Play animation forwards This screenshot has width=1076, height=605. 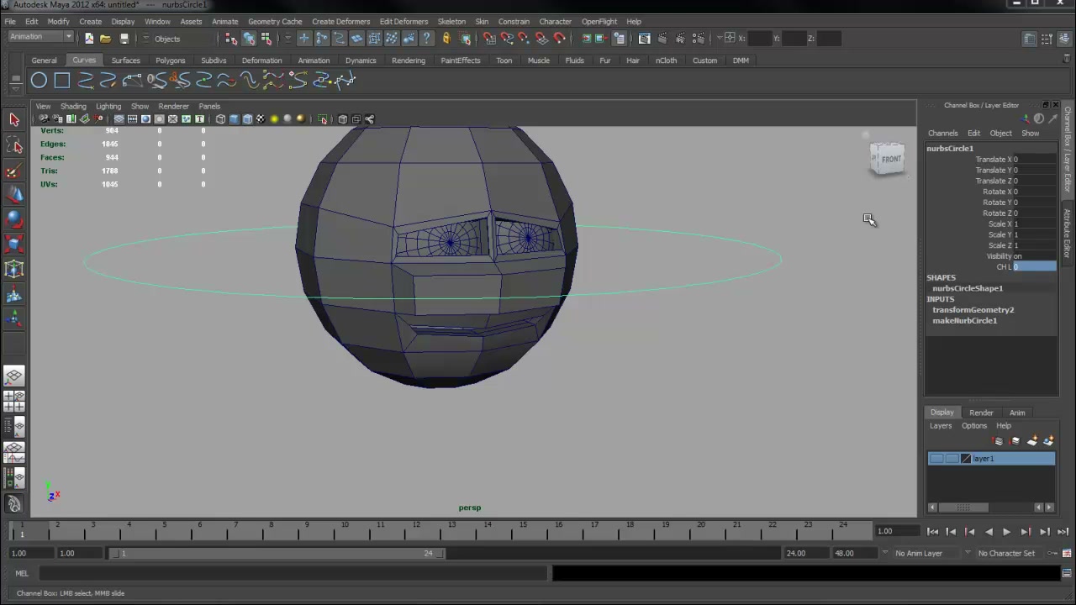(1006, 531)
